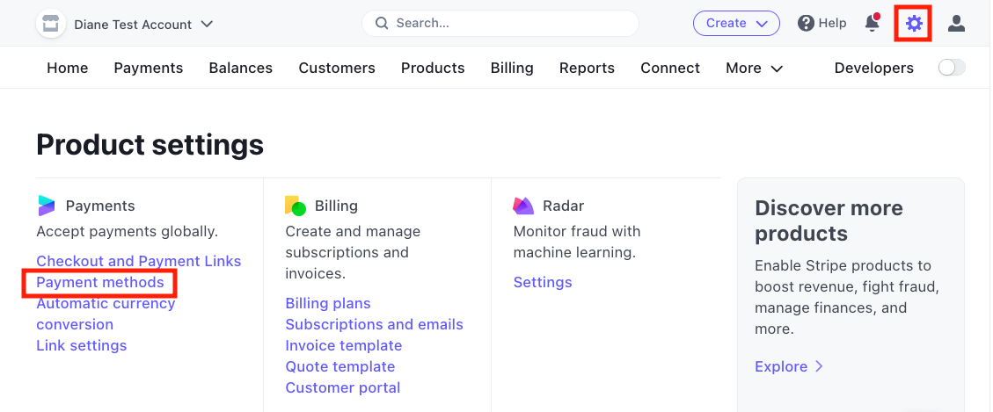The height and width of the screenshot is (412, 993).
Task: Open the Payment methods link
Action: (100, 282)
